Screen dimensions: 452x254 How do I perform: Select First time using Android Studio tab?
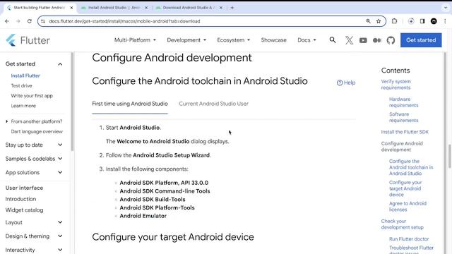[130, 104]
